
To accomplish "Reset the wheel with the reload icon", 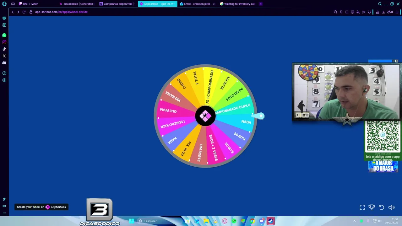I will 381,207.
